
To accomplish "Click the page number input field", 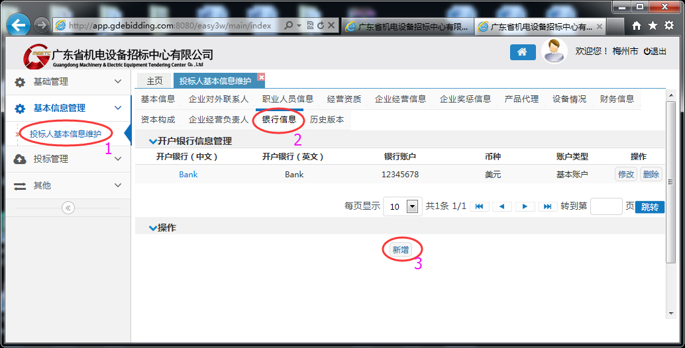I will coord(606,206).
